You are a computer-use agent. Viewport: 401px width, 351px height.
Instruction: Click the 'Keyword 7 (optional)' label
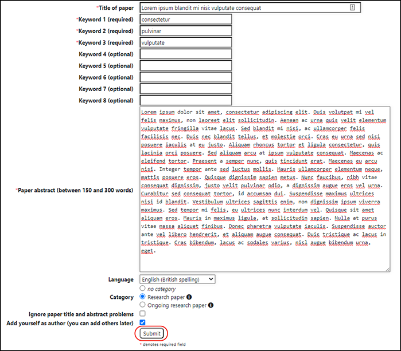(106, 89)
